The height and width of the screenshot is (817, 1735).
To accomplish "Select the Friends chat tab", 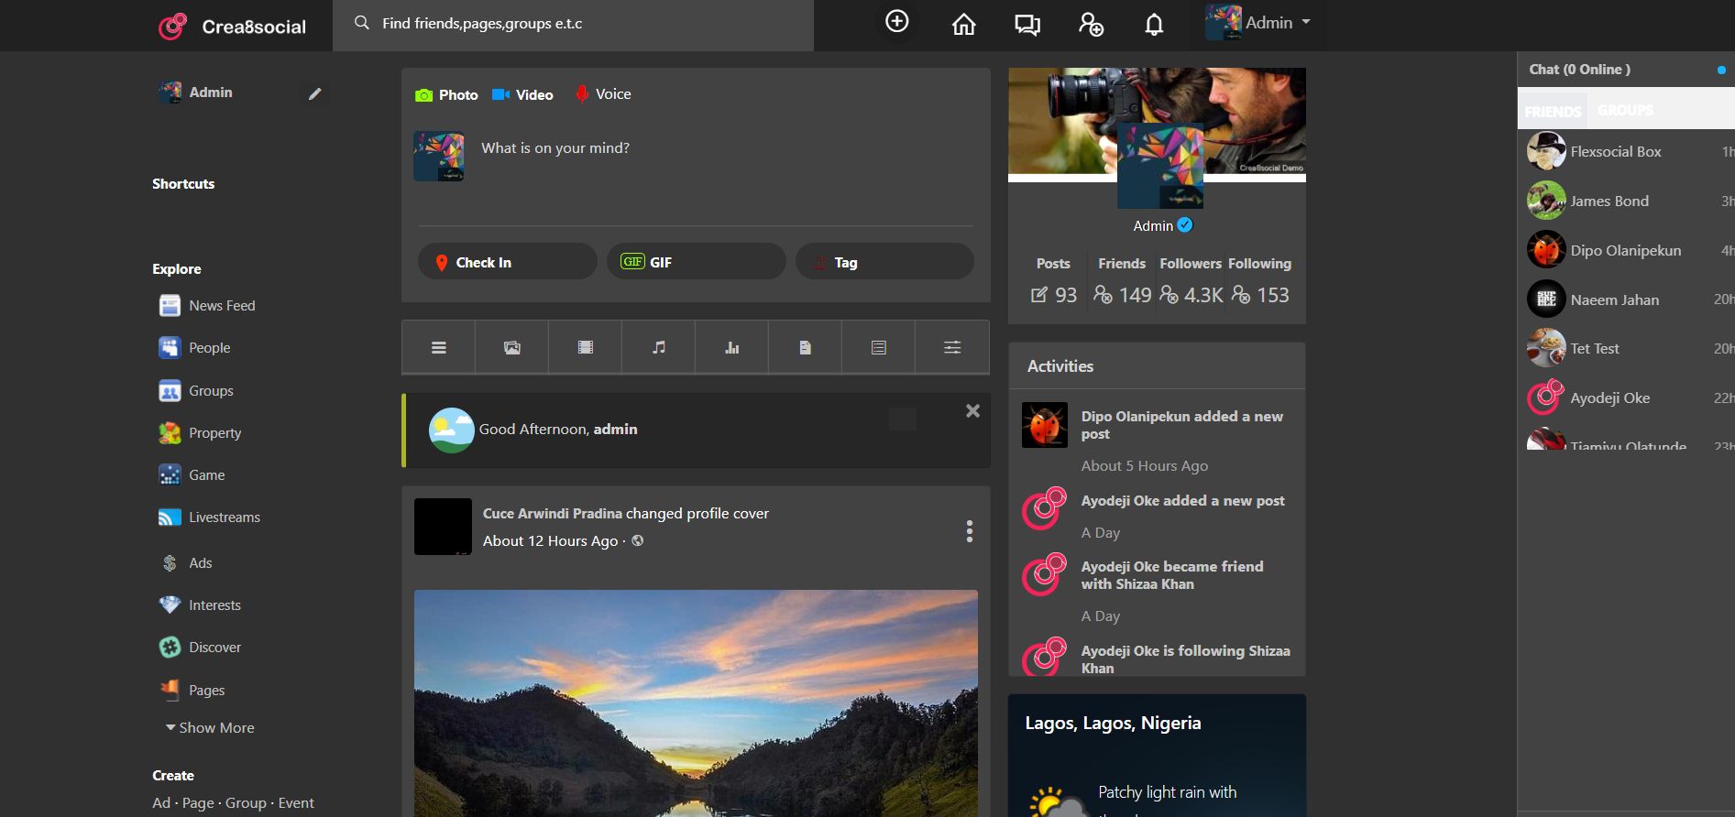I will click(1553, 111).
